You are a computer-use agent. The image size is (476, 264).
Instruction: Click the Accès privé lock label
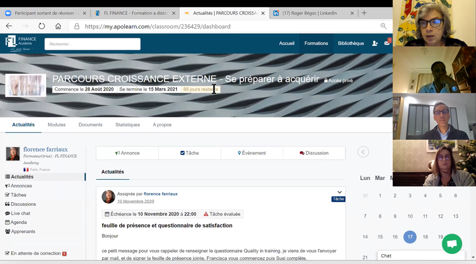338,80
